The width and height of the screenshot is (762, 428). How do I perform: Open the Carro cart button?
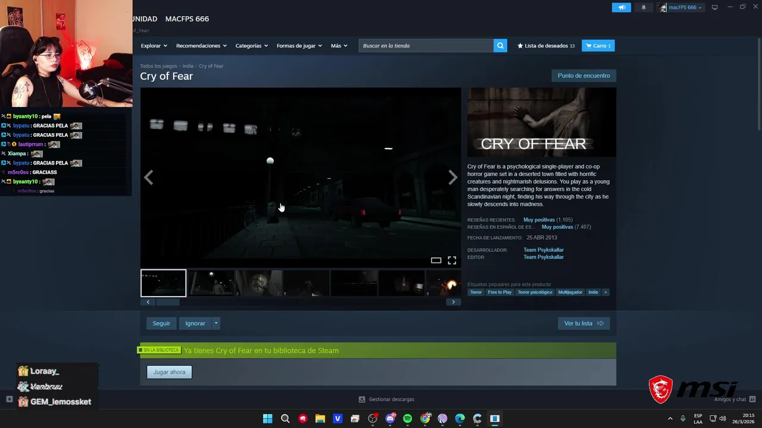[x=598, y=46]
